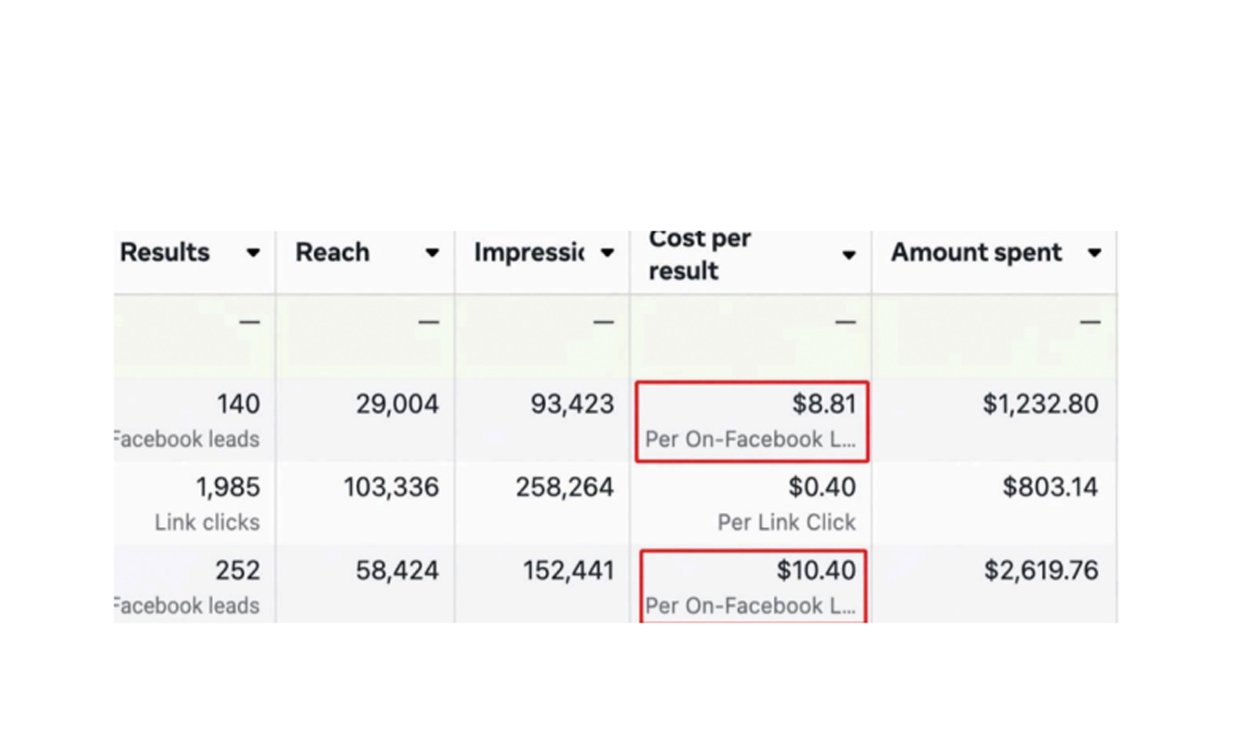Screen dimensions: 1245x742
Task: Open the Impressions column dropdown arrow
Action: point(608,253)
